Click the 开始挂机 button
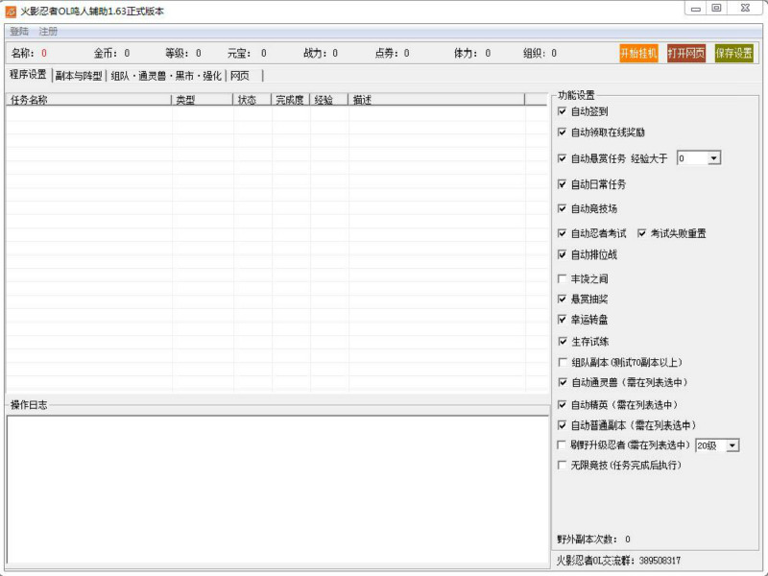The width and height of the screenshot is (768, 576). pos(638,53)
